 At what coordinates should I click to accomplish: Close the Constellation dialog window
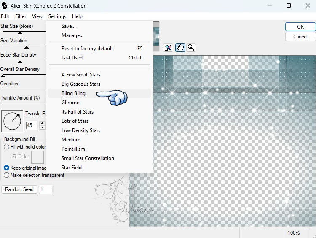click(x=308, y=5)
